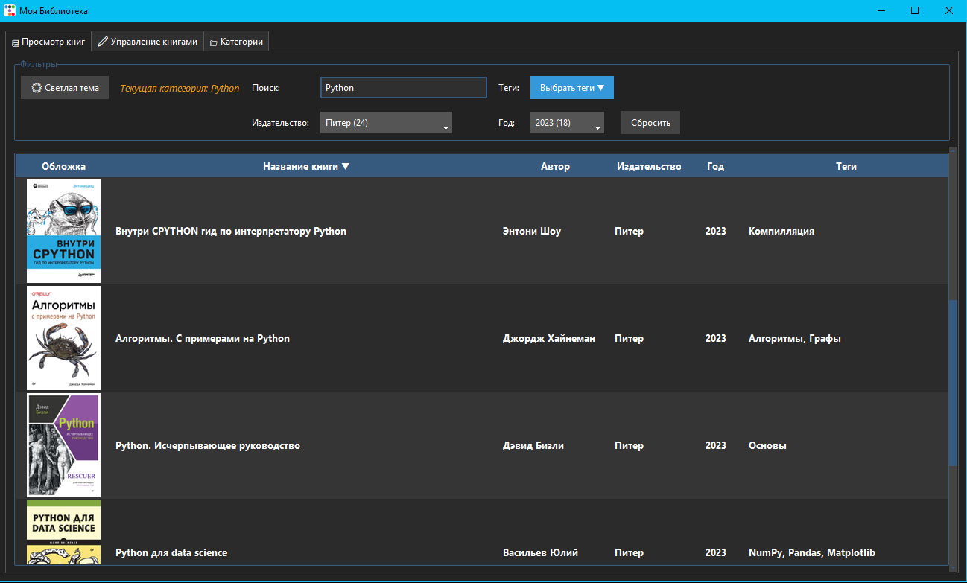Open the Python Исчерпывающее руководство cover thumbnail
The width and height of the screenshot is (967, 583).
(x=64, y=445)
